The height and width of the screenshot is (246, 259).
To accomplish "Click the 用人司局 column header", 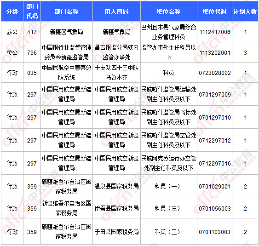I will pyautogui.click(x=116, y=11).
